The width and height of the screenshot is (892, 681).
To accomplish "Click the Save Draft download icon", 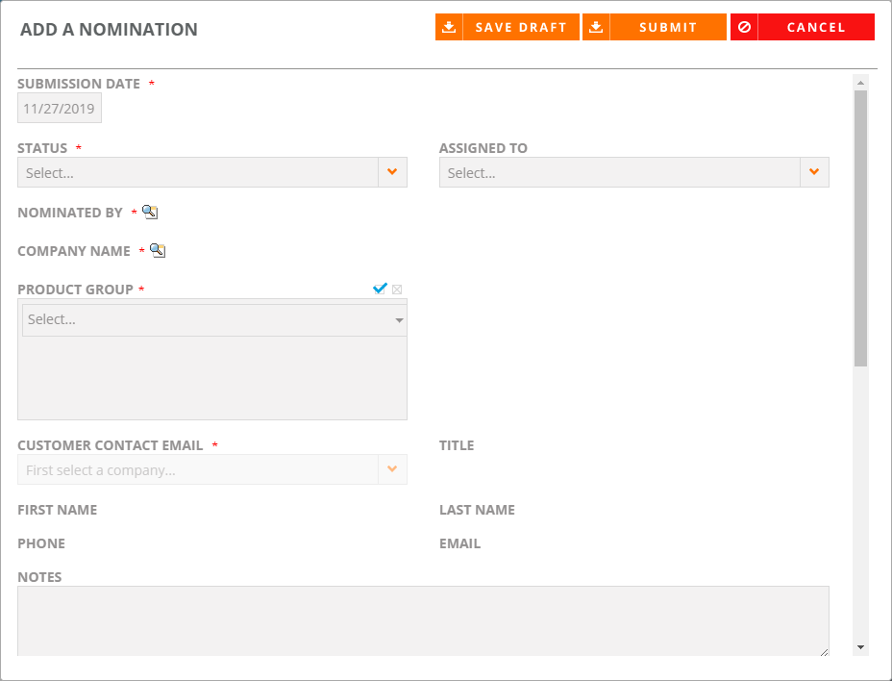I will (449, 27).
